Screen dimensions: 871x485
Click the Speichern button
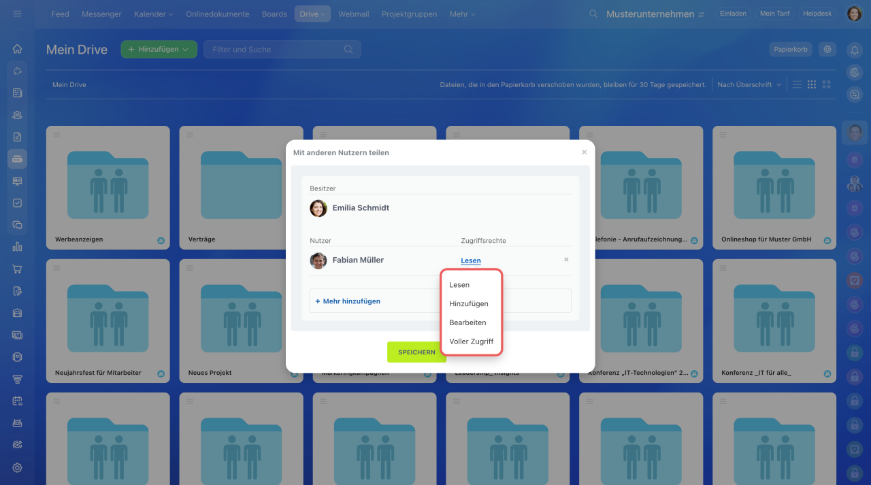[416, 352]
